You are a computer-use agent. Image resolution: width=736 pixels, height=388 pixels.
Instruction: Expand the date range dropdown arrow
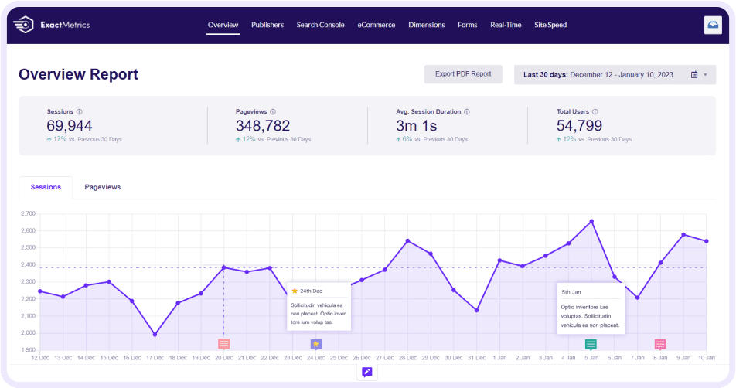(705, 75)
